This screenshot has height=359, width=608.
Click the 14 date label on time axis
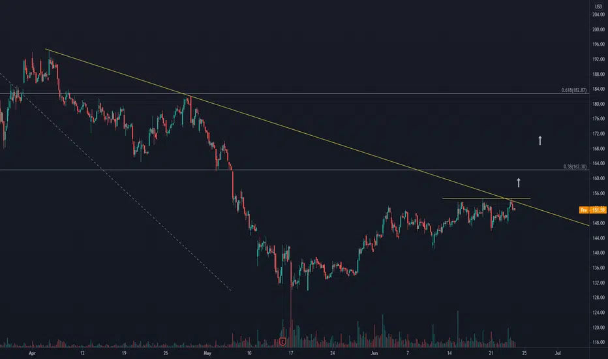click(449, 353)
